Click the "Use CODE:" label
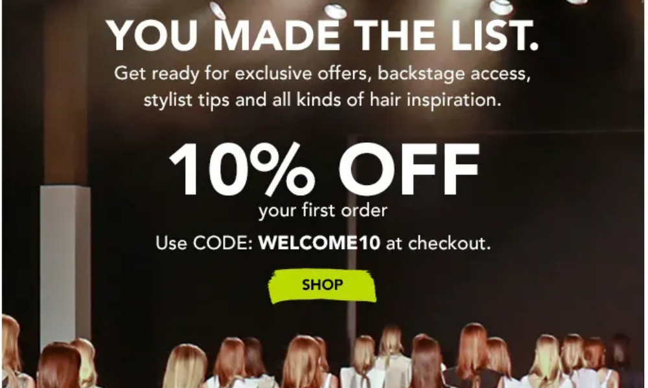Viewport: 648px width, 388px height. 204,243
